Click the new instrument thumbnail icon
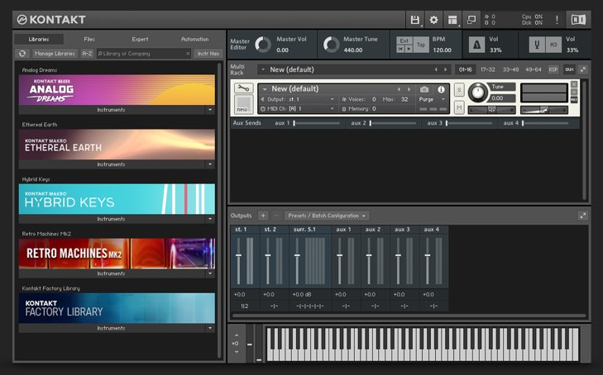603x375 pixels. click(244, 104)
